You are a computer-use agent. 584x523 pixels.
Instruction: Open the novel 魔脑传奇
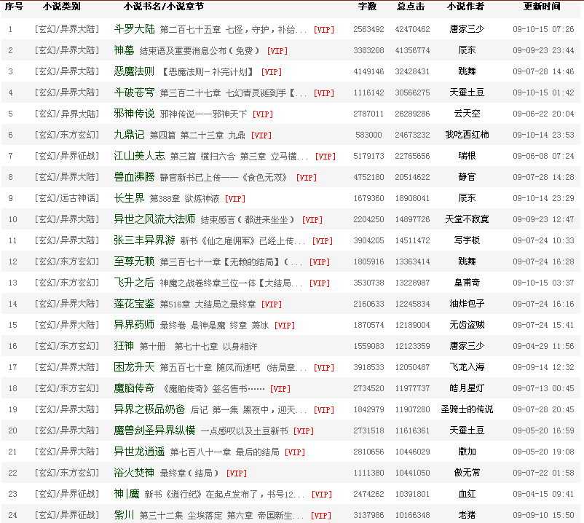pyautogui.click(x=134, y=388)
